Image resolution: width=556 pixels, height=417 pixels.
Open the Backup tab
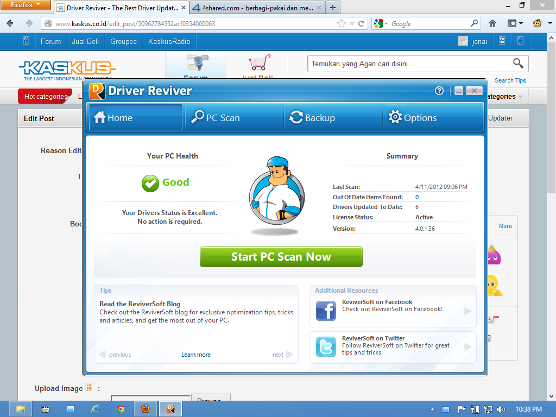coord(333,117)
